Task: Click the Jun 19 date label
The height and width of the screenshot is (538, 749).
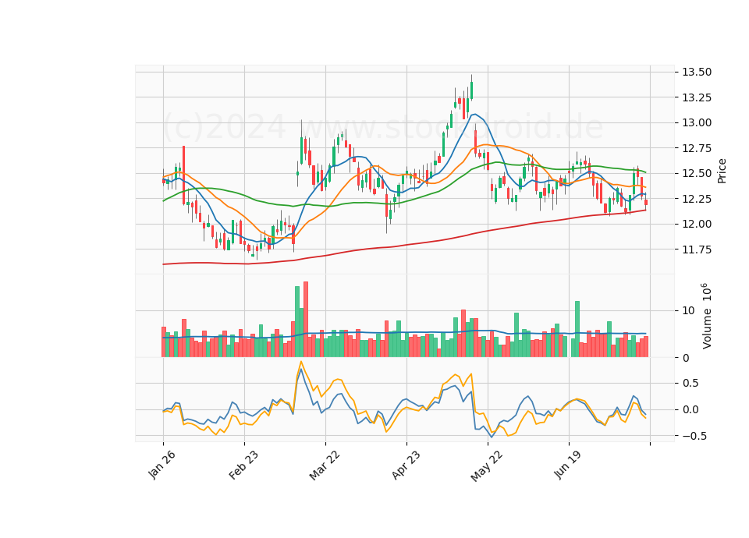Action: coord(567,465)
